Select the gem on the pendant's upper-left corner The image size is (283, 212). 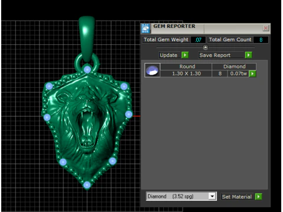point(49,86)
